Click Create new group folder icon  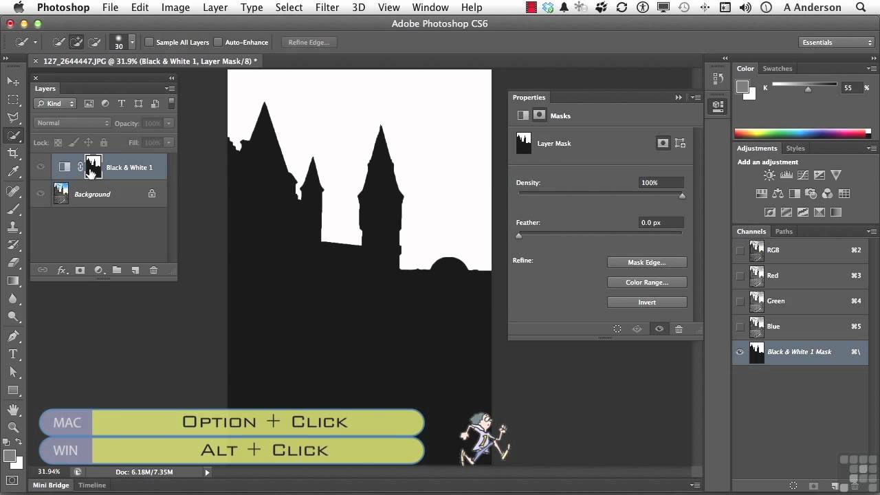tap(117, 270)
